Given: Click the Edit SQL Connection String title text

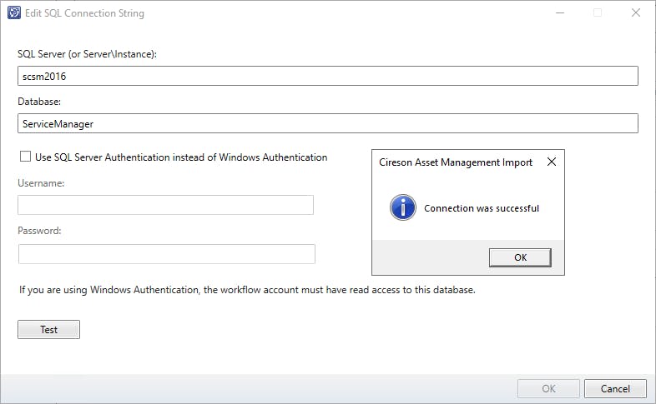Looking at the screenshot, I should [x=84, y=13].
